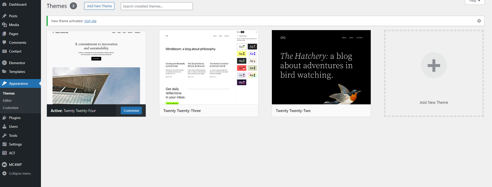Click the blue Customize button
492x187 pixels.
click(x=131, y=110)
